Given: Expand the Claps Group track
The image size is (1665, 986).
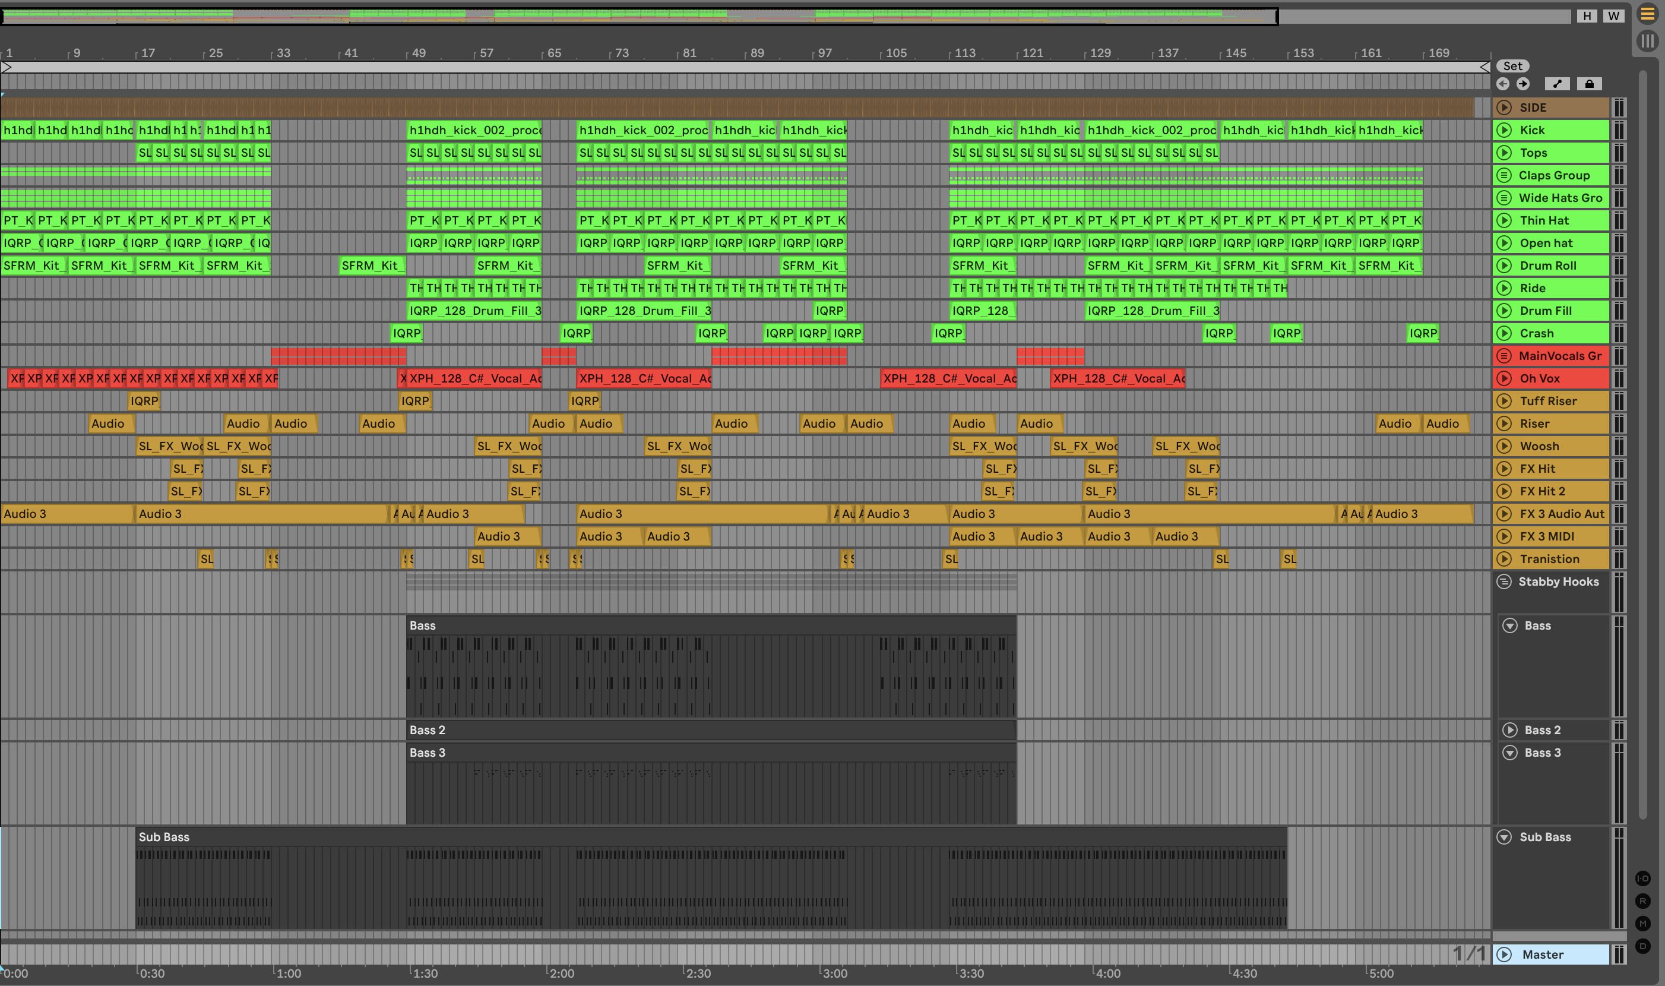Looking at the screenshot, I should [1504, 175].
